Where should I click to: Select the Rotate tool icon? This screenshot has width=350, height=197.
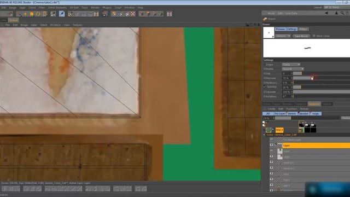pyautogui.click(x=38, y=14)
